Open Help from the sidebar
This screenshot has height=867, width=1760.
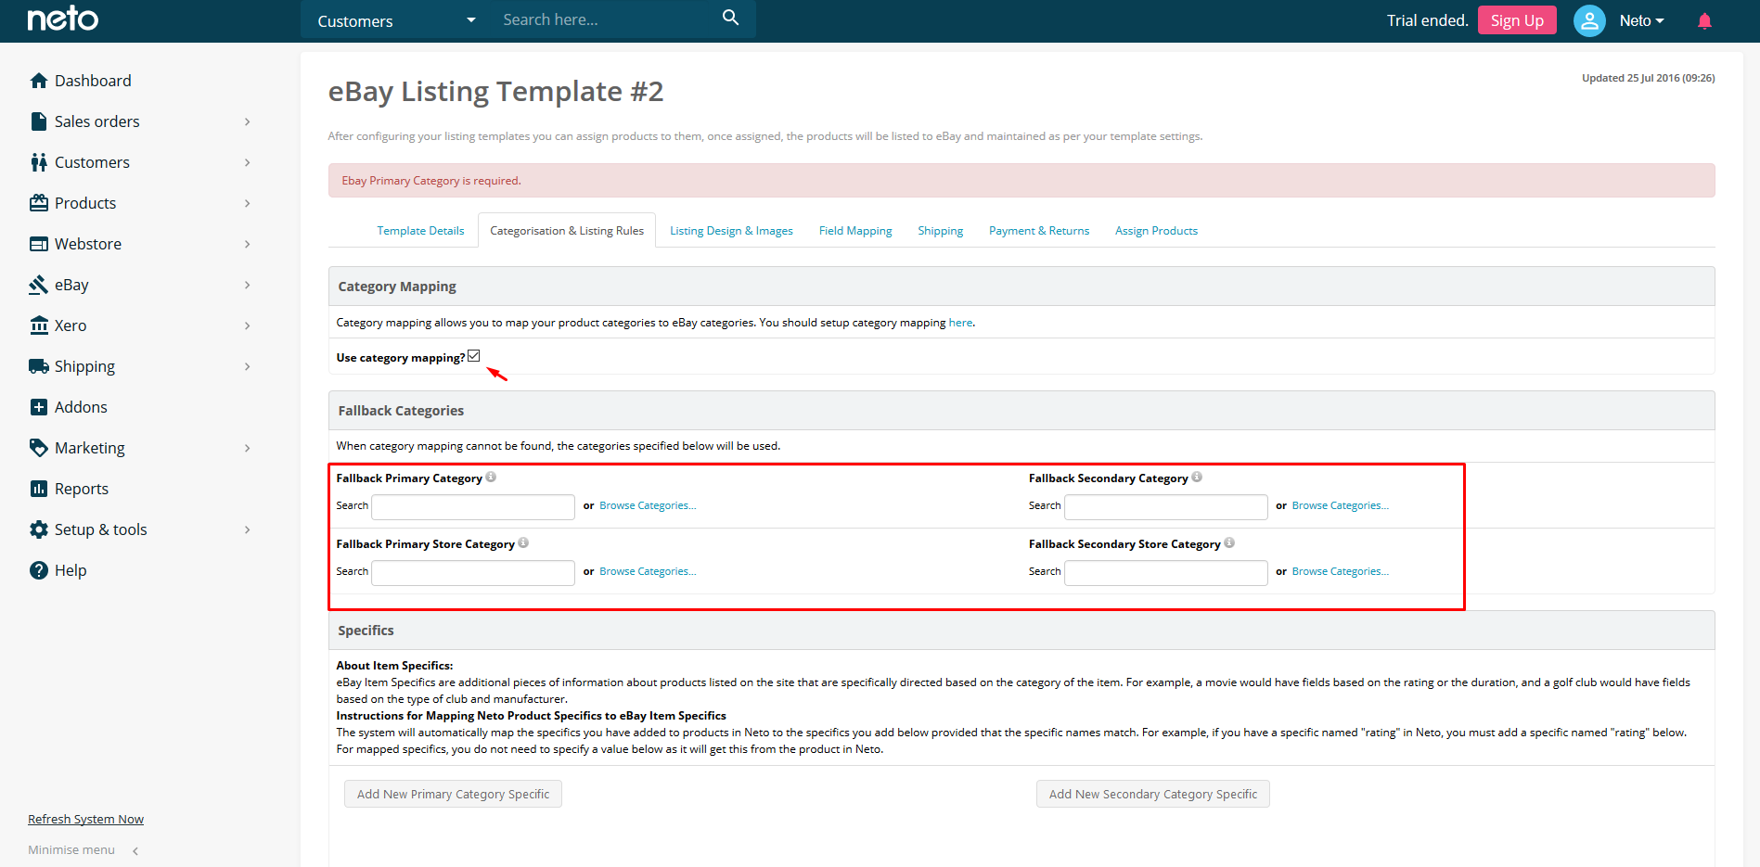pos(71,570)
